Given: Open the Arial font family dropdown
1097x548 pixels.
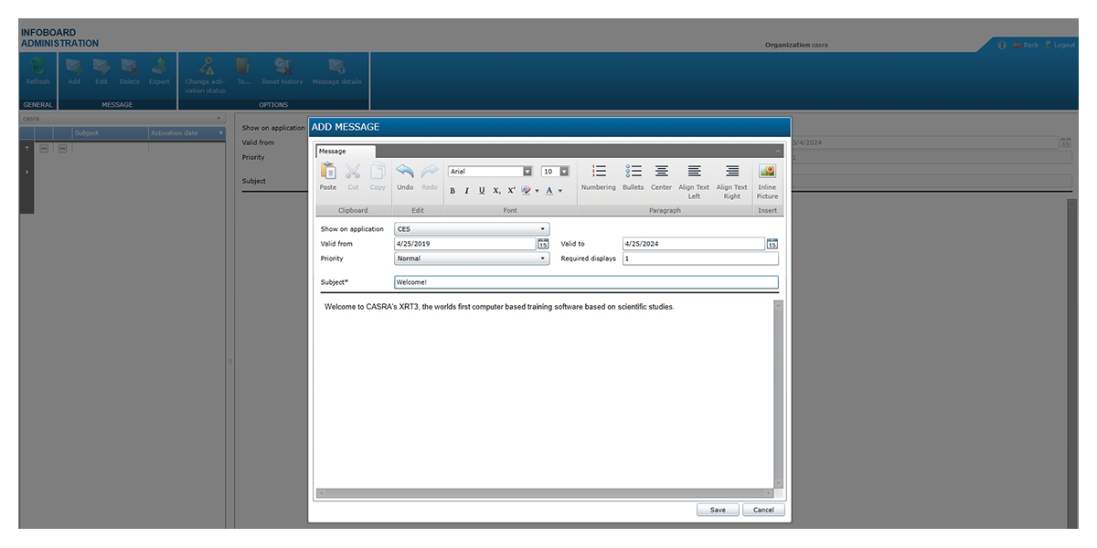Looking at the screenshot, I should click(527, 172).
